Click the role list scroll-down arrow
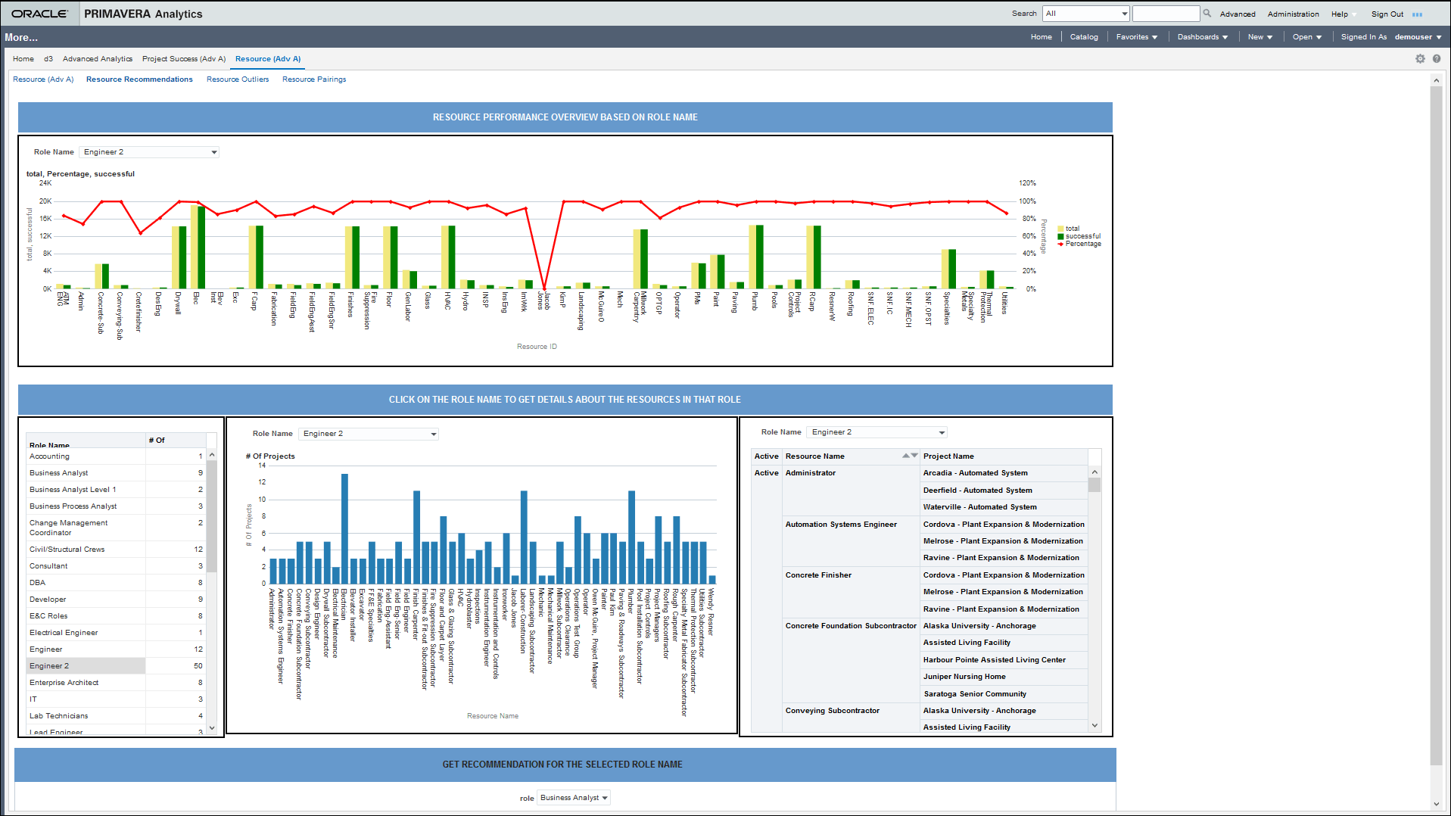This screenshot has width=1451, height=816. [212, 728]
